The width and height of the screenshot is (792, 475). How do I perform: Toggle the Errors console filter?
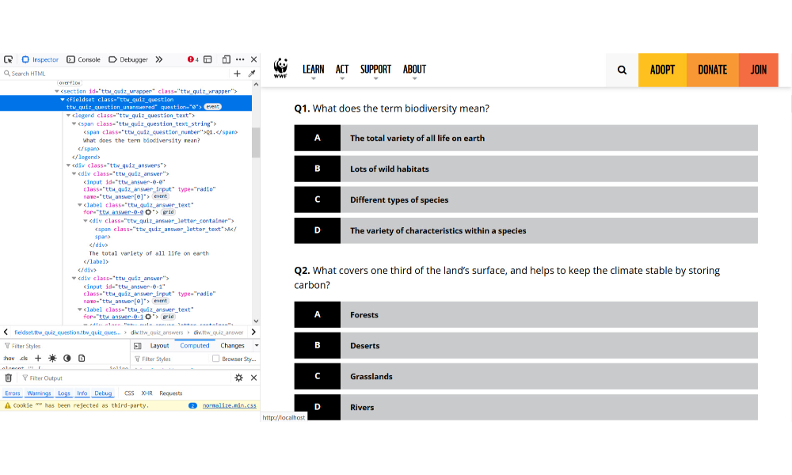pos(13,393)
